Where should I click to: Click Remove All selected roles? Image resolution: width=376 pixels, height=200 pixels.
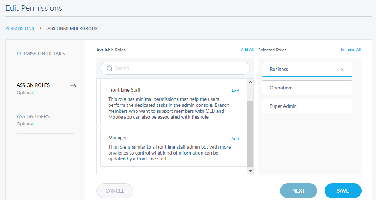click(350, 50)
